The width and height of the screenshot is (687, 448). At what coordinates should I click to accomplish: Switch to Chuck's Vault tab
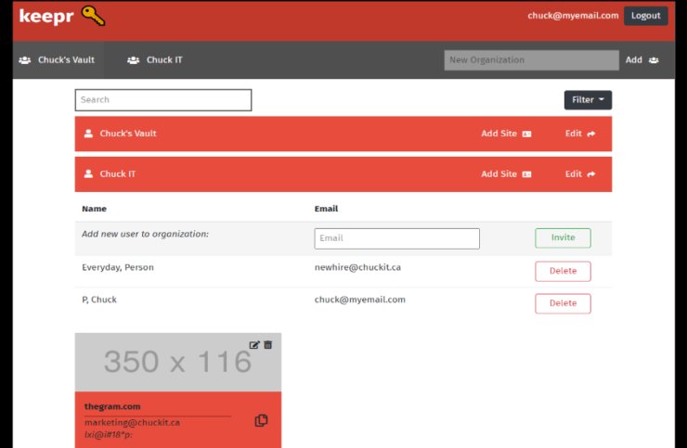pos(58,60)
